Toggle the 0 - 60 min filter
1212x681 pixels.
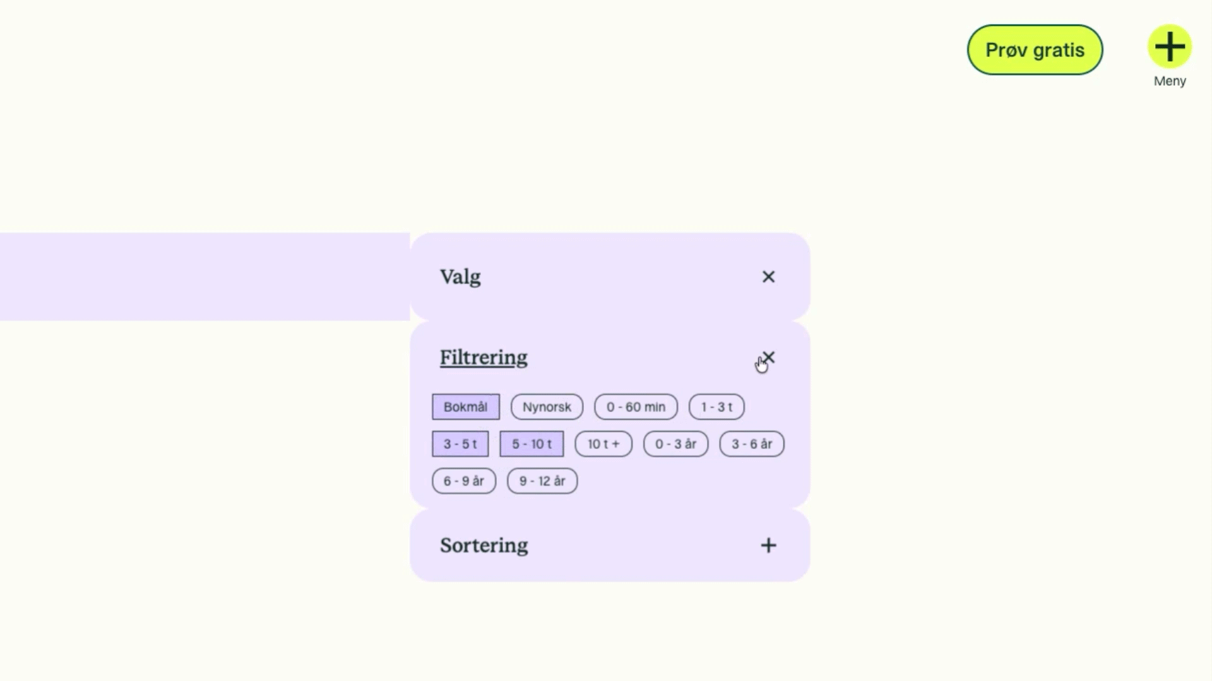pos(636,407)
